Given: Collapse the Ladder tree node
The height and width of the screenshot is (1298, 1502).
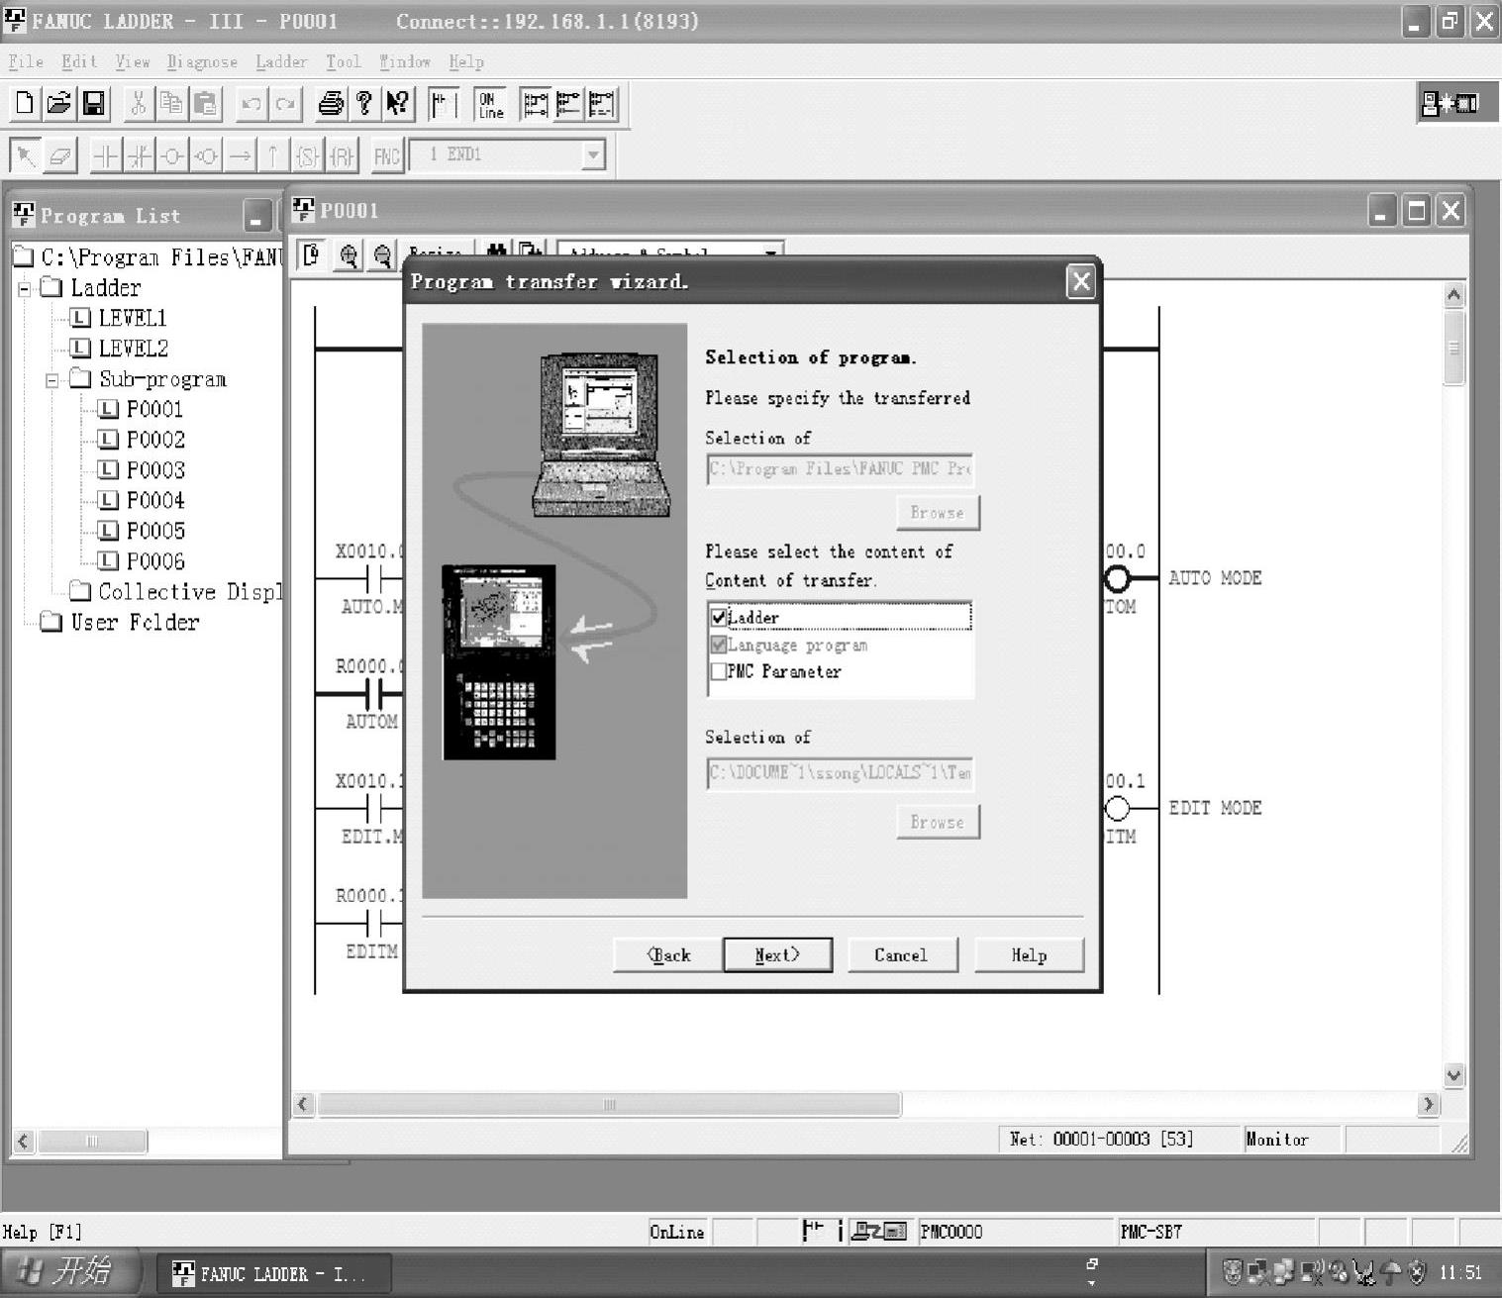Looking at the screenshot, I should click(x=25, y=289).
